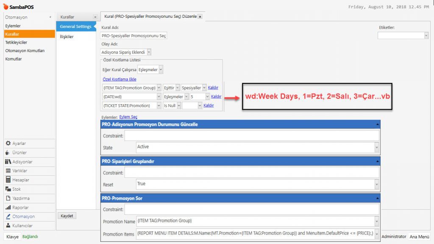Open Spesiyaller value dropdown
The height and width of the screenshot is (244, 434).
click(x=204, y=88)
